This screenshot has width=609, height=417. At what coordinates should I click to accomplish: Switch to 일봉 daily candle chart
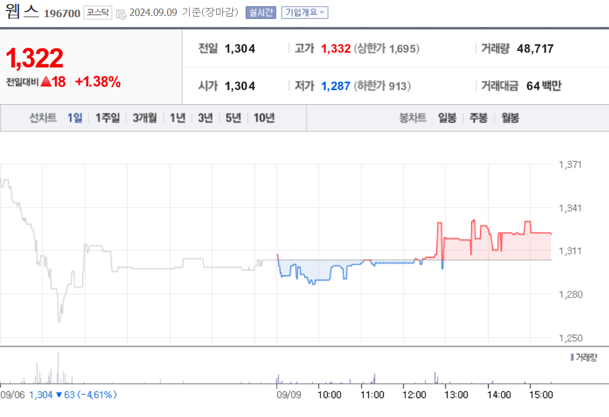[x=447, y=118]
